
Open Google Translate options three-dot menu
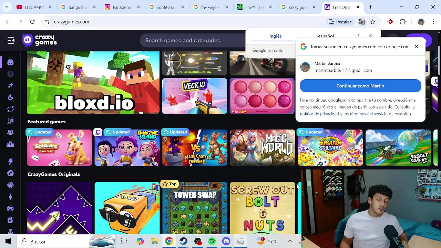tap(359, 36)
